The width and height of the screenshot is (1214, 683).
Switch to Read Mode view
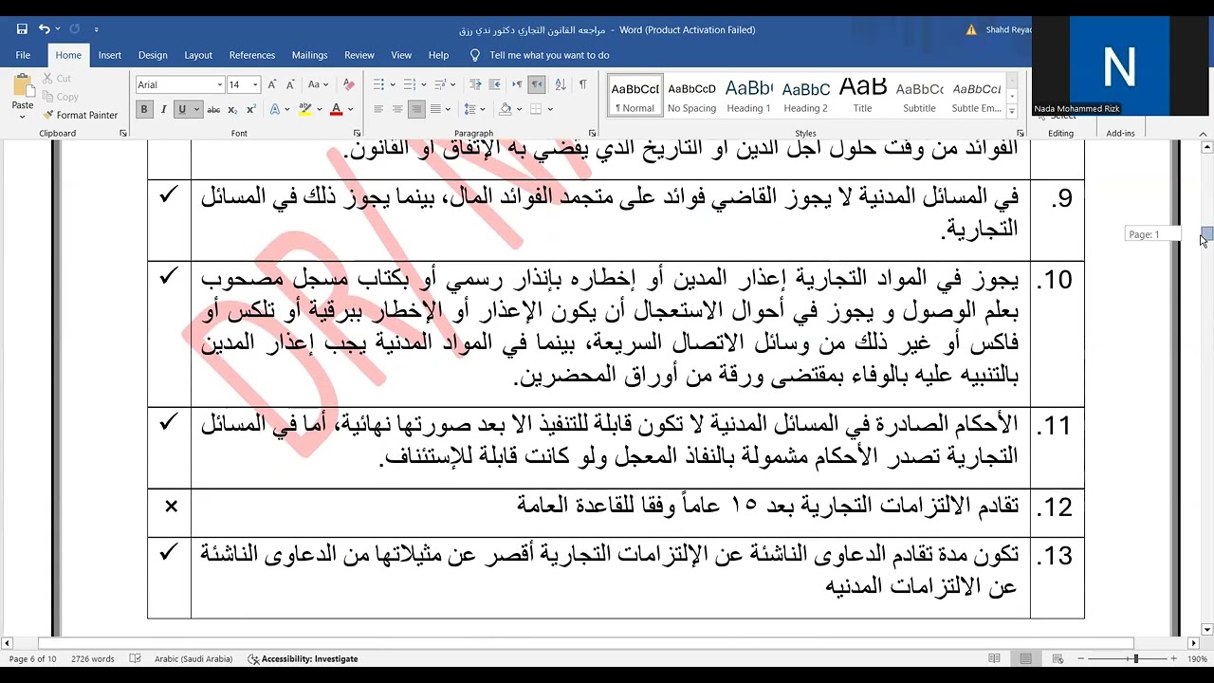(994, 658)
